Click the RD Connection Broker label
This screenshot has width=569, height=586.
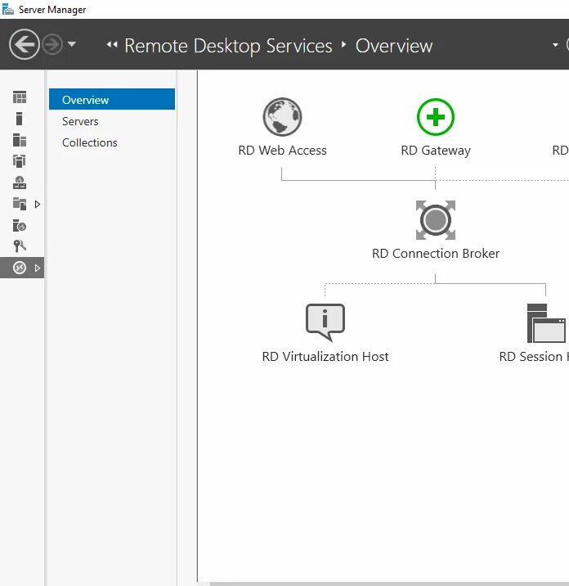(436, 254)
